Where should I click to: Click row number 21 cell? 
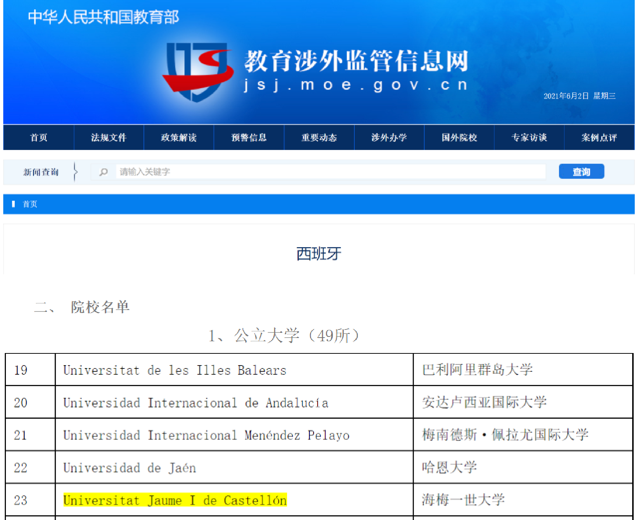click(x=30, y=435)
